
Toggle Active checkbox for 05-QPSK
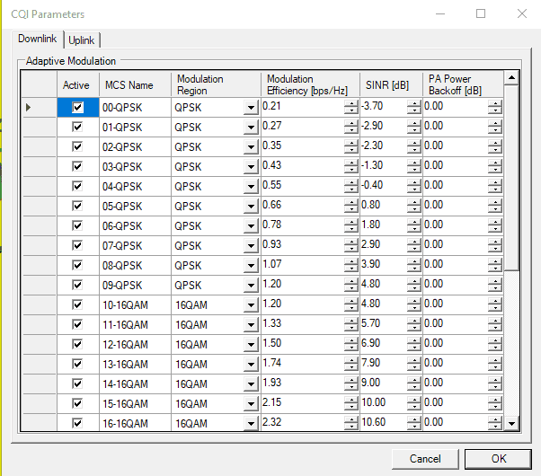[x=77, y=206]
